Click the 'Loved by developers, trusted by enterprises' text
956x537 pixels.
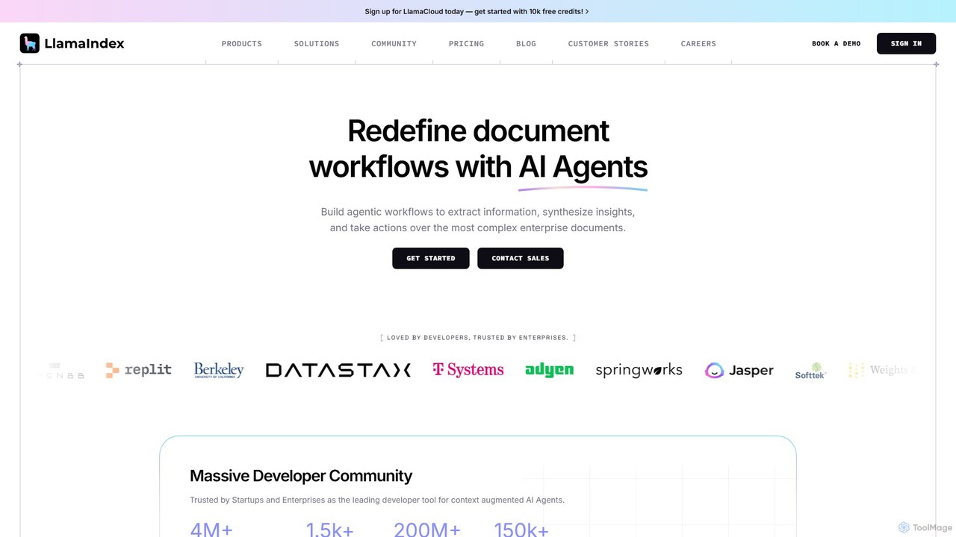[x=478, y=338]
